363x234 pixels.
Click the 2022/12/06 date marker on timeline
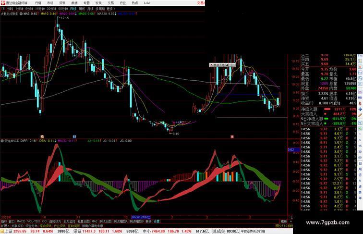pos(141,217)
